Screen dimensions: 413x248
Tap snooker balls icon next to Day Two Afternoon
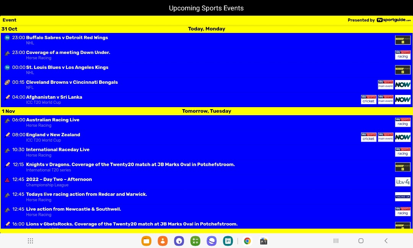click(7, 180)
